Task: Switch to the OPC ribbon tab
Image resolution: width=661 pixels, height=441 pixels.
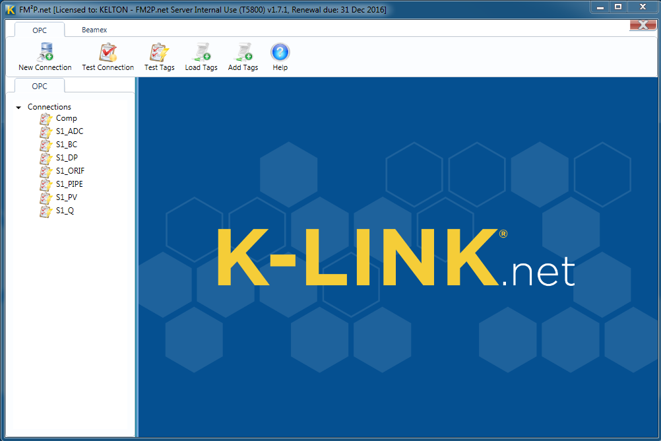Action: point(40,30)
